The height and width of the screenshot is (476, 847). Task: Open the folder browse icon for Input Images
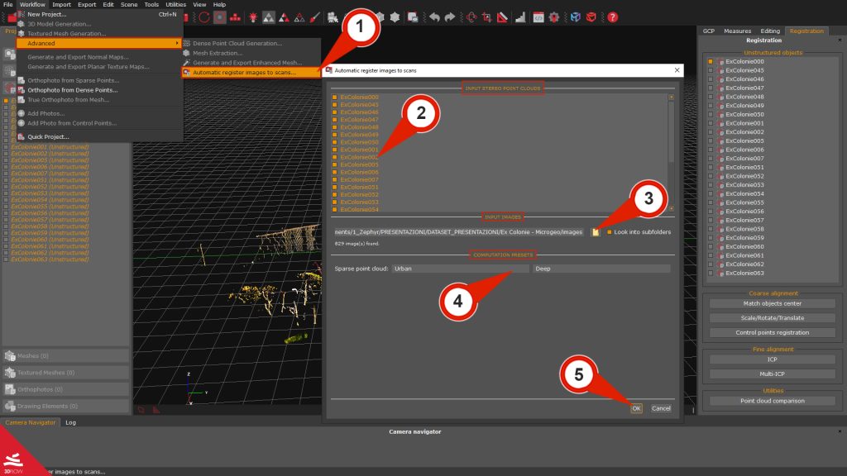[x=597, y=232]
